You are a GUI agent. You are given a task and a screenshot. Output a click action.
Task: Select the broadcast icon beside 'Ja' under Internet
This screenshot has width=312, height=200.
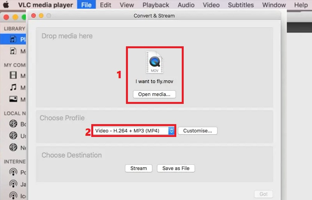(13, 184)
